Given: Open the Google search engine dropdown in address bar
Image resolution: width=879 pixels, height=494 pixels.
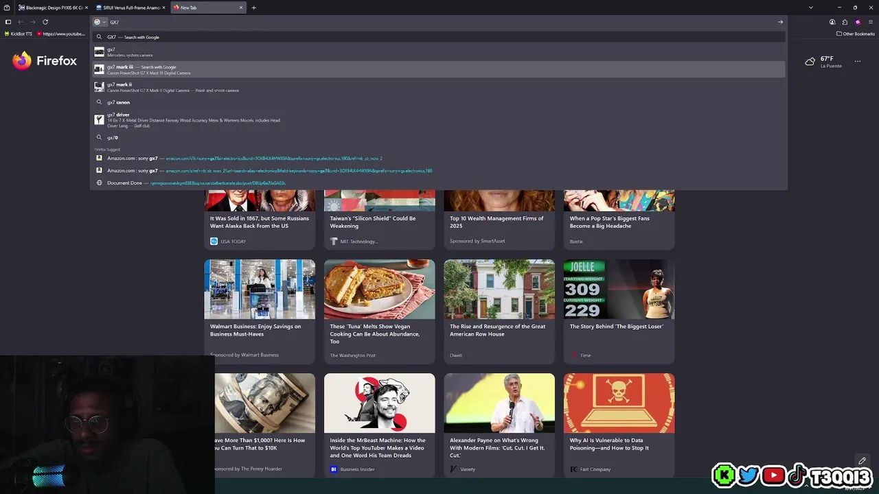Looking at the screenshot, I should pos(100,22).
